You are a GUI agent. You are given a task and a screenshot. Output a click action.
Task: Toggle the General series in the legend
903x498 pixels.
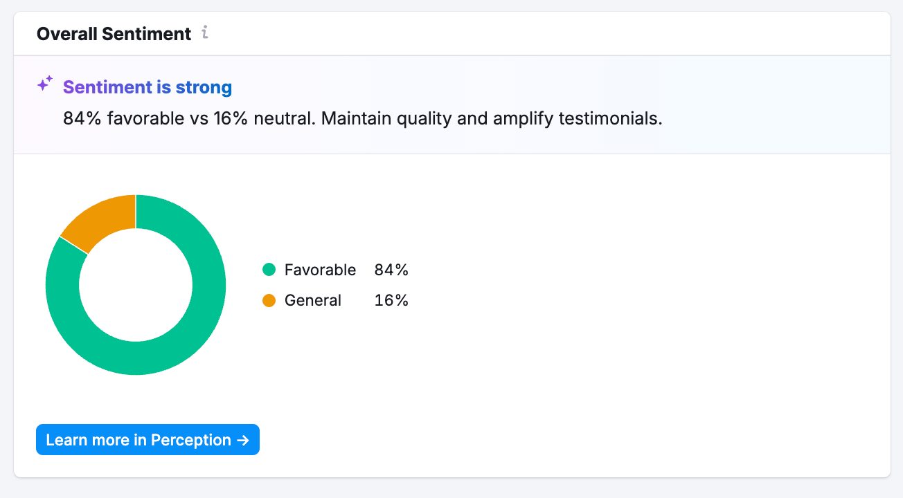point(312,300)
